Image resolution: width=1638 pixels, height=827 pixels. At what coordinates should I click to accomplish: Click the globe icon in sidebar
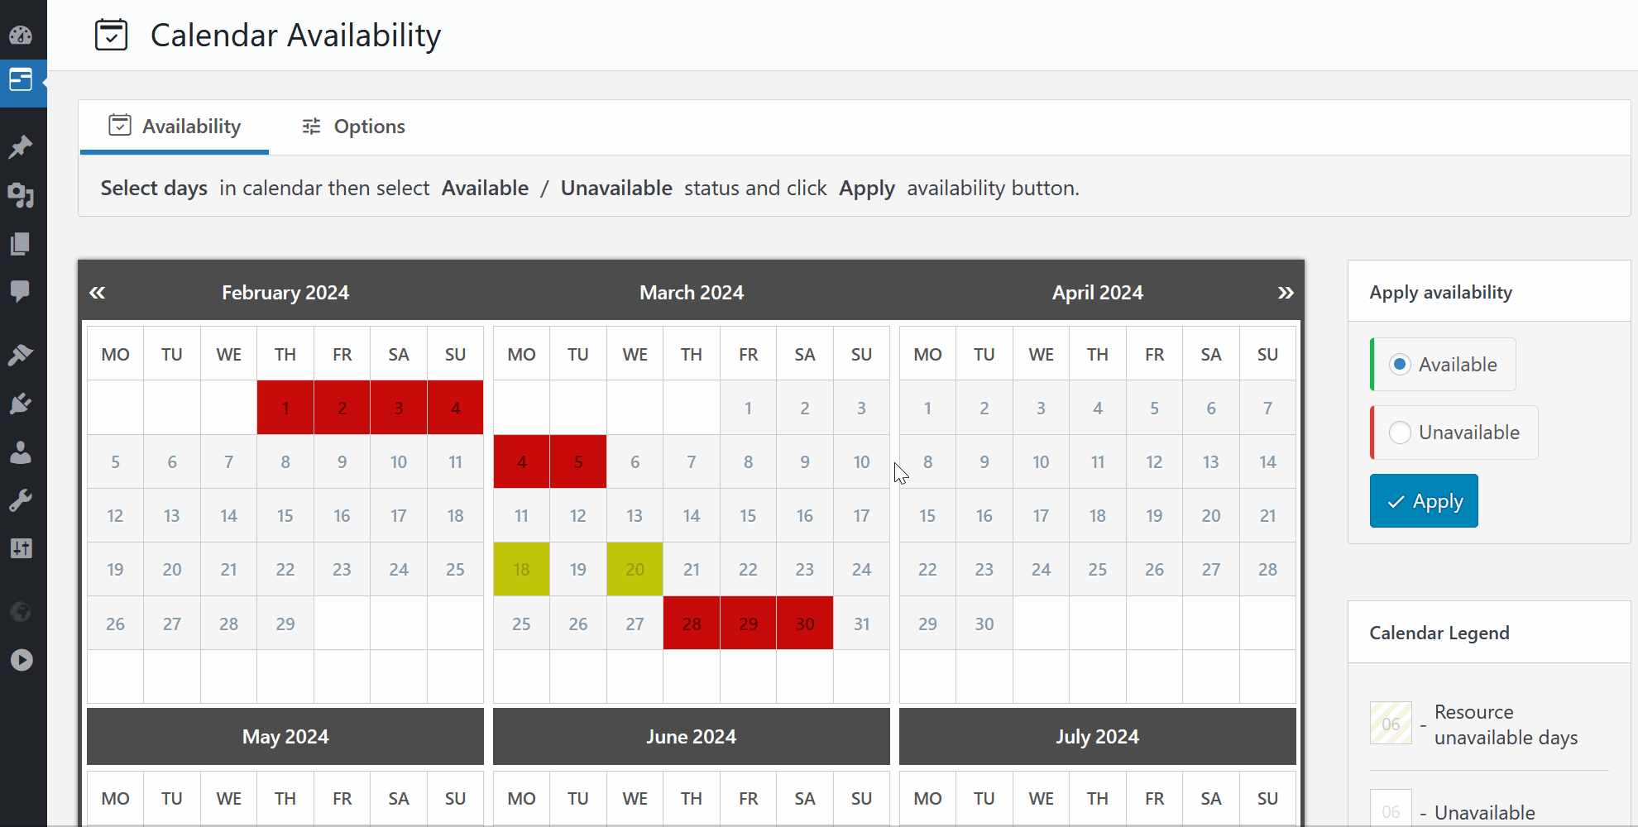pyautogui.click(x=21, y=611)
